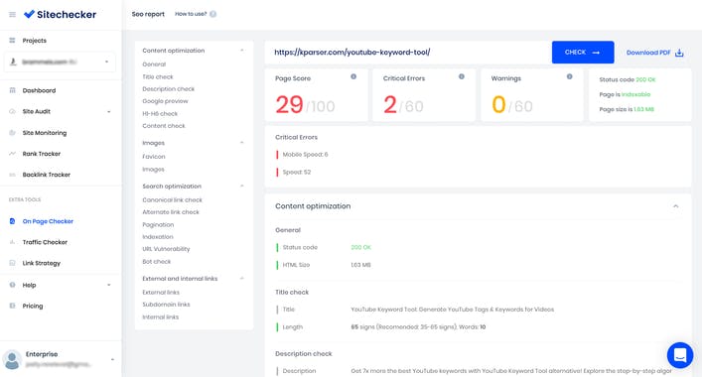
Task: Click the blue CHECK button
Action: click(x=583, y=53)
